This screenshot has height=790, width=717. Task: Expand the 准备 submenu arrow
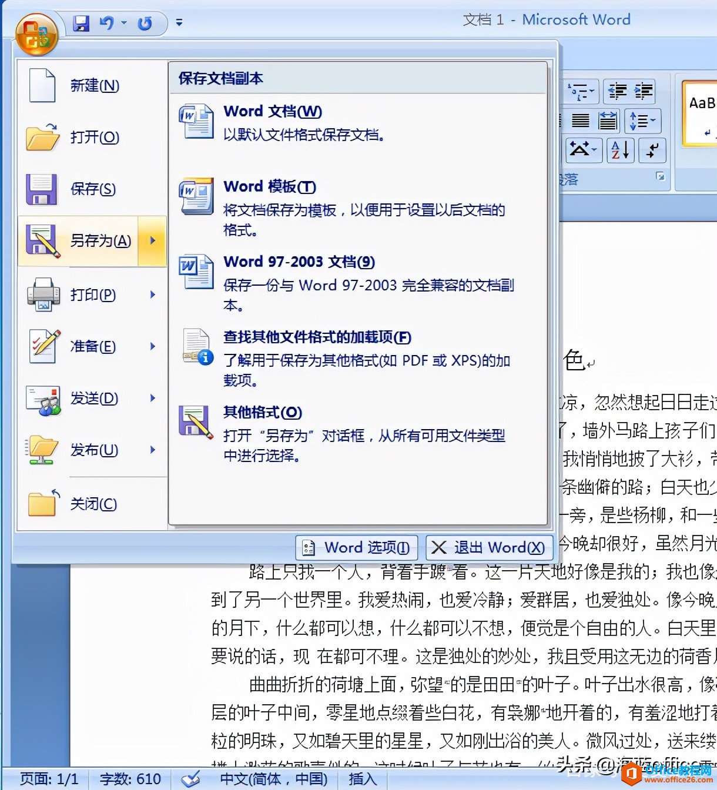(153, 346)
